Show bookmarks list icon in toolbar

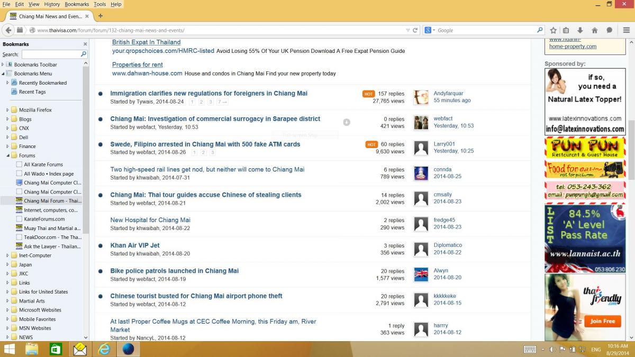[566, 30]
